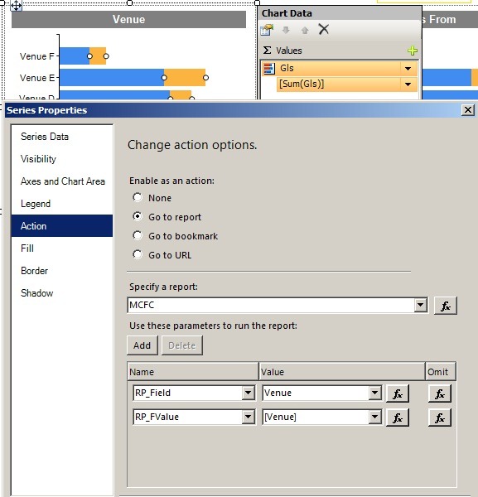The image size is (478, 497).
Task: Click the Venue E axis label
Action: click(x=37, y=78)
